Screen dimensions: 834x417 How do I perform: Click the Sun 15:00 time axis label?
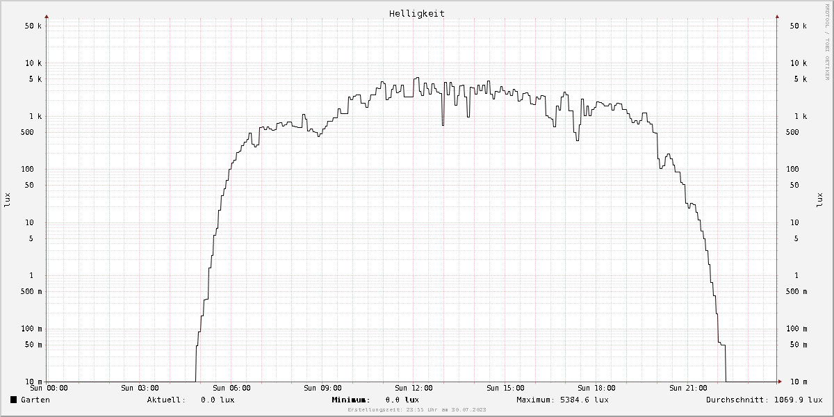506,388
